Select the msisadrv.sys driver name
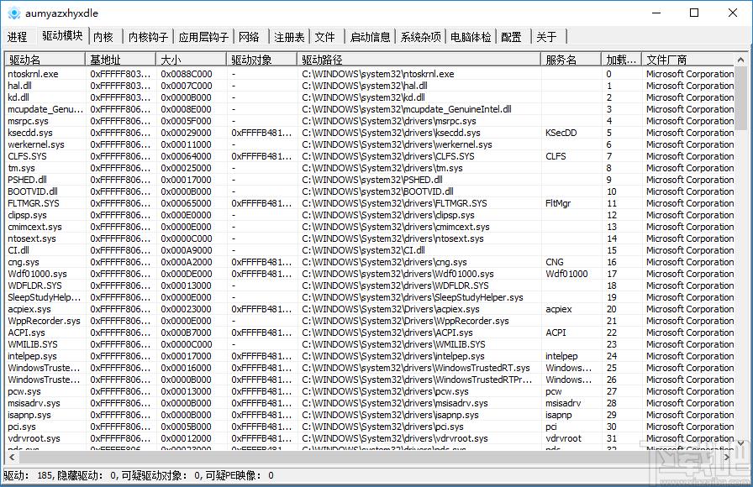753x487 pixels. click(34, 403)
